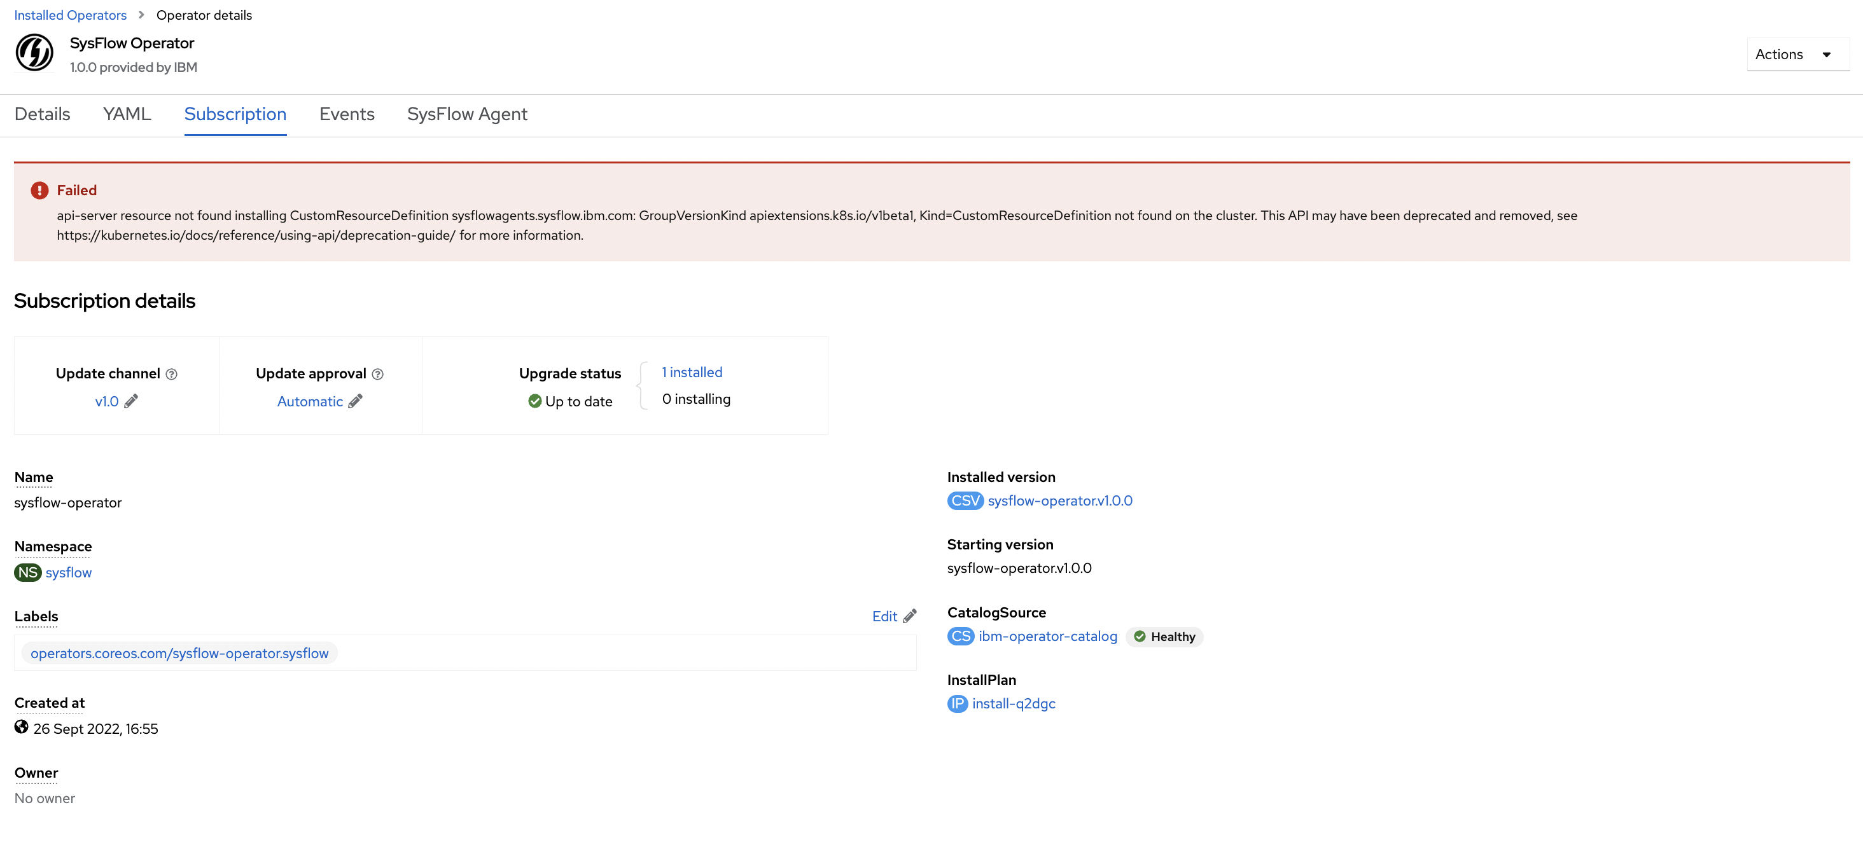The height and width of the screenshot is (847, 1863).
Task: Click the Operator details breadcrumb text
Action: click(x=204, y=15)
